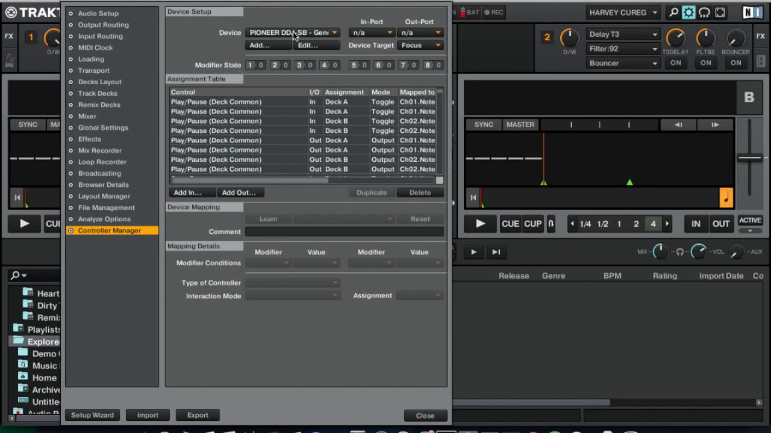Open the Delay T3 effect dropdown
The image size is (771, 433).
(x=623, y=34)
